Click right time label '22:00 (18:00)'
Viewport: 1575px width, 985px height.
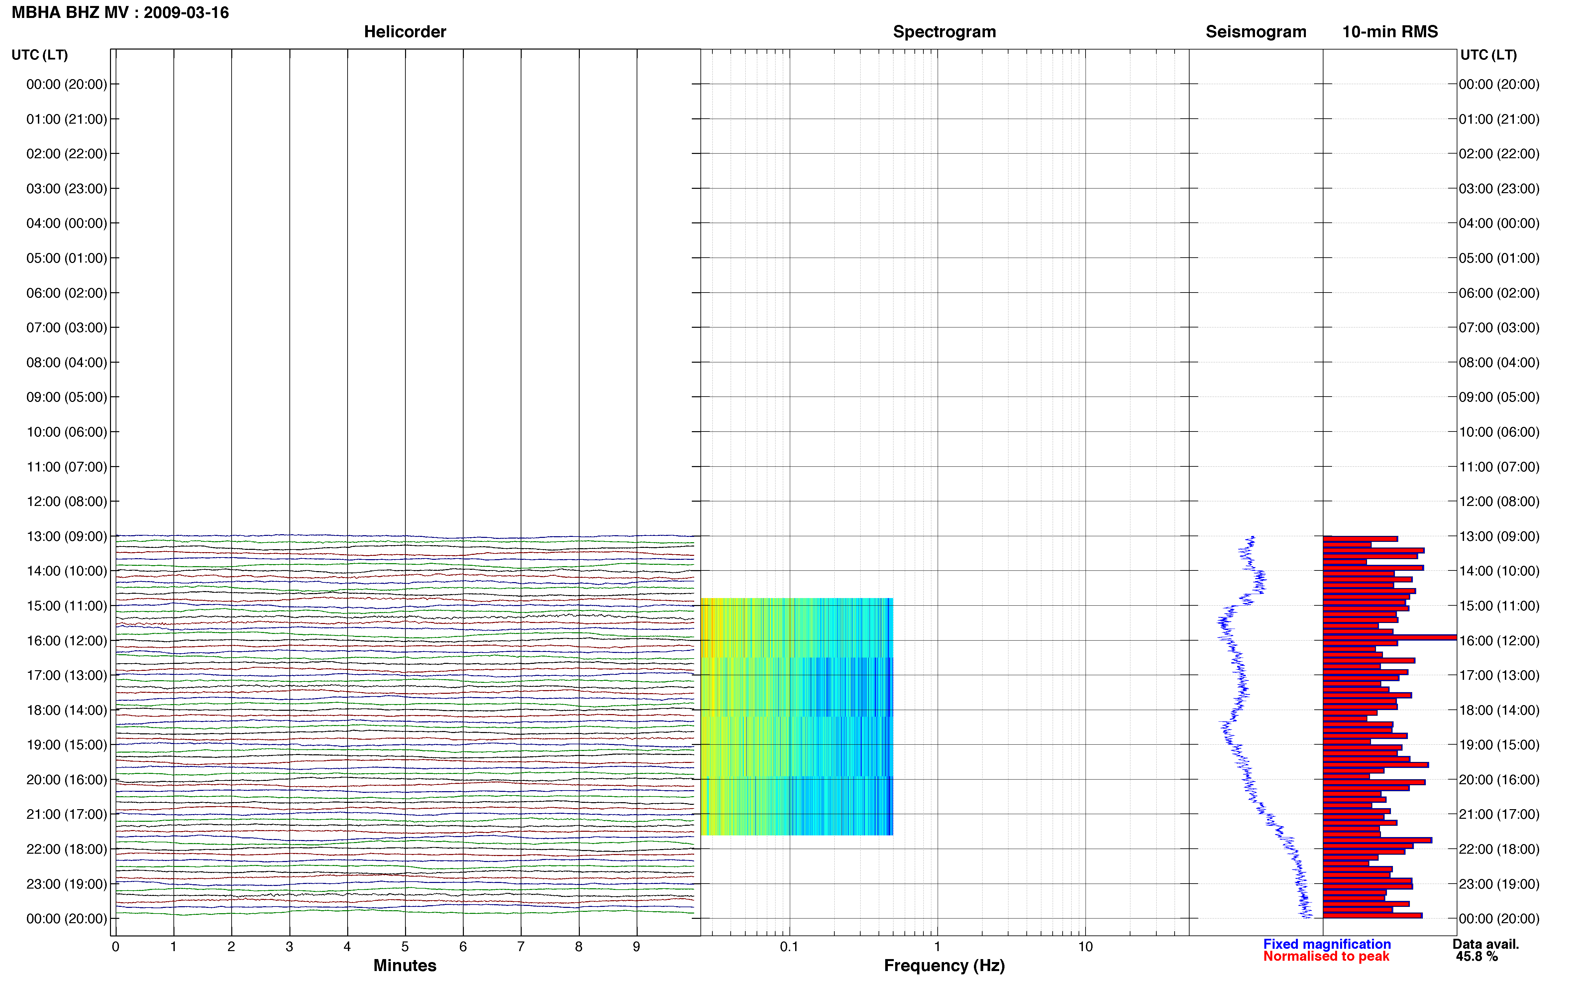pos(1499,849)
